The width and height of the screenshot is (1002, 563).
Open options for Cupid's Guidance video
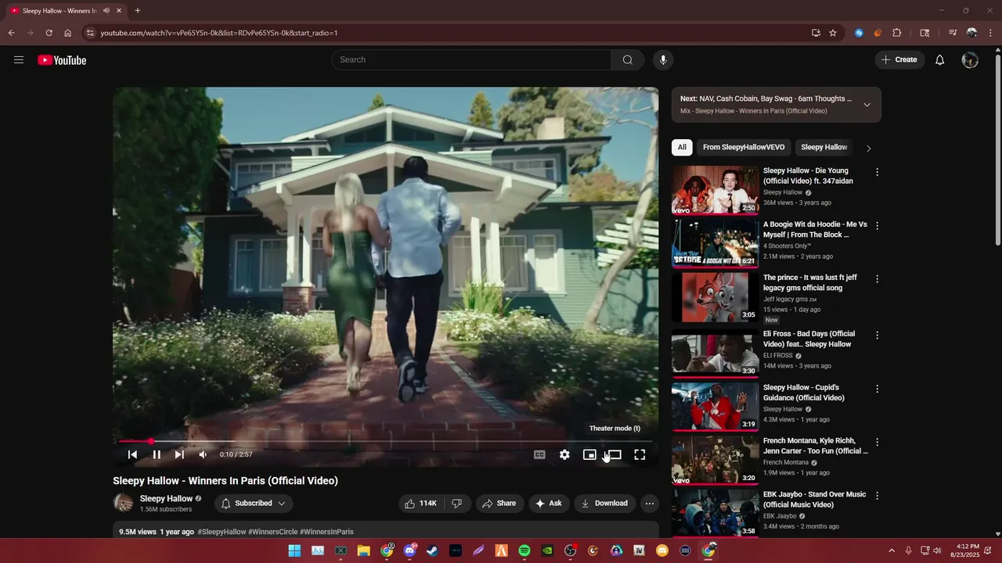(877, 389)
